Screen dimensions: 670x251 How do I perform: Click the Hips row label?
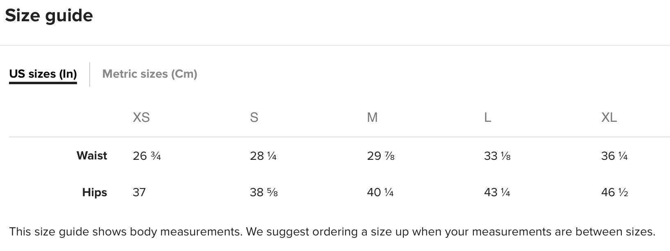pyautogui.click(x=95, y=192)
